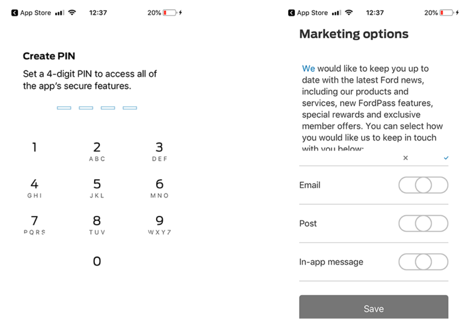Click the blue 'We' link

point(308,68)
